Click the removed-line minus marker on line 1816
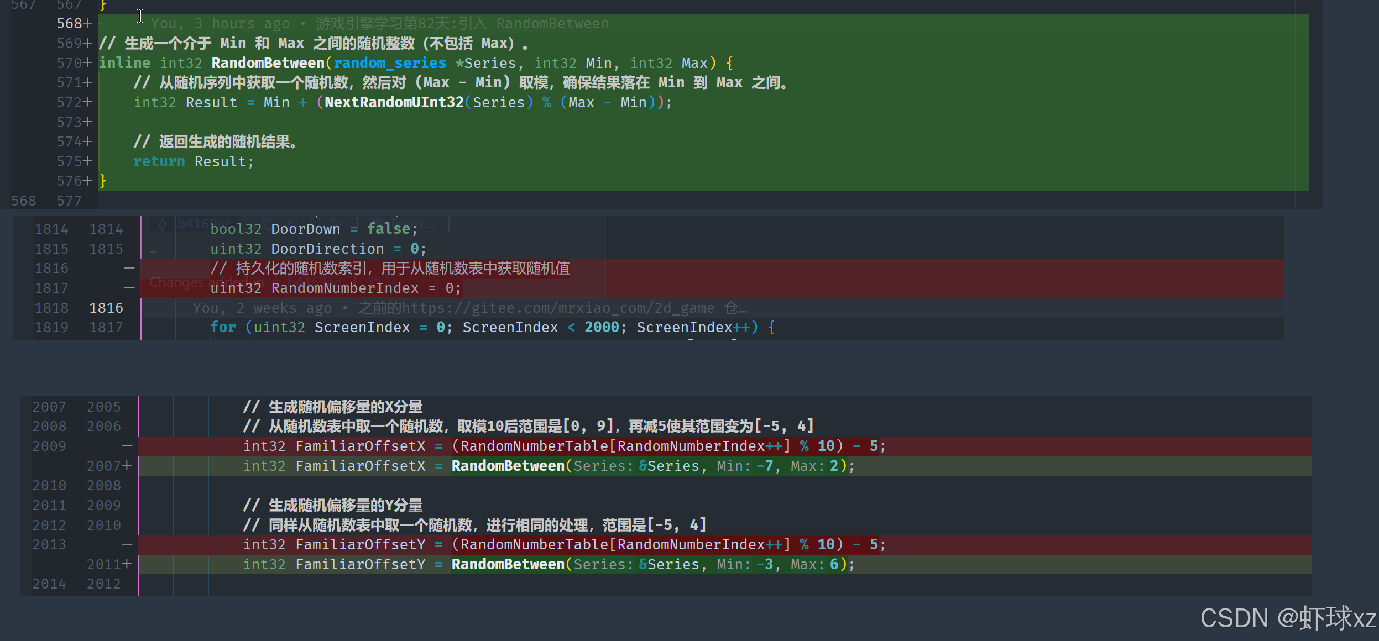The width and height of the screenshot is (1379, 641). (x=129, y=268)
